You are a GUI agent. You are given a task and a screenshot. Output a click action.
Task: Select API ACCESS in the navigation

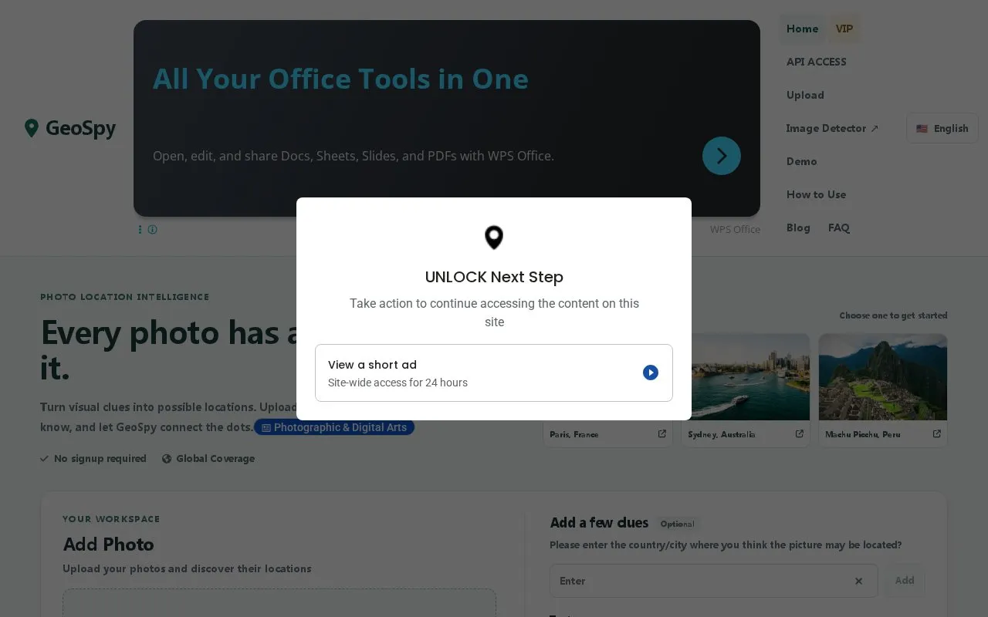(817, 62)
